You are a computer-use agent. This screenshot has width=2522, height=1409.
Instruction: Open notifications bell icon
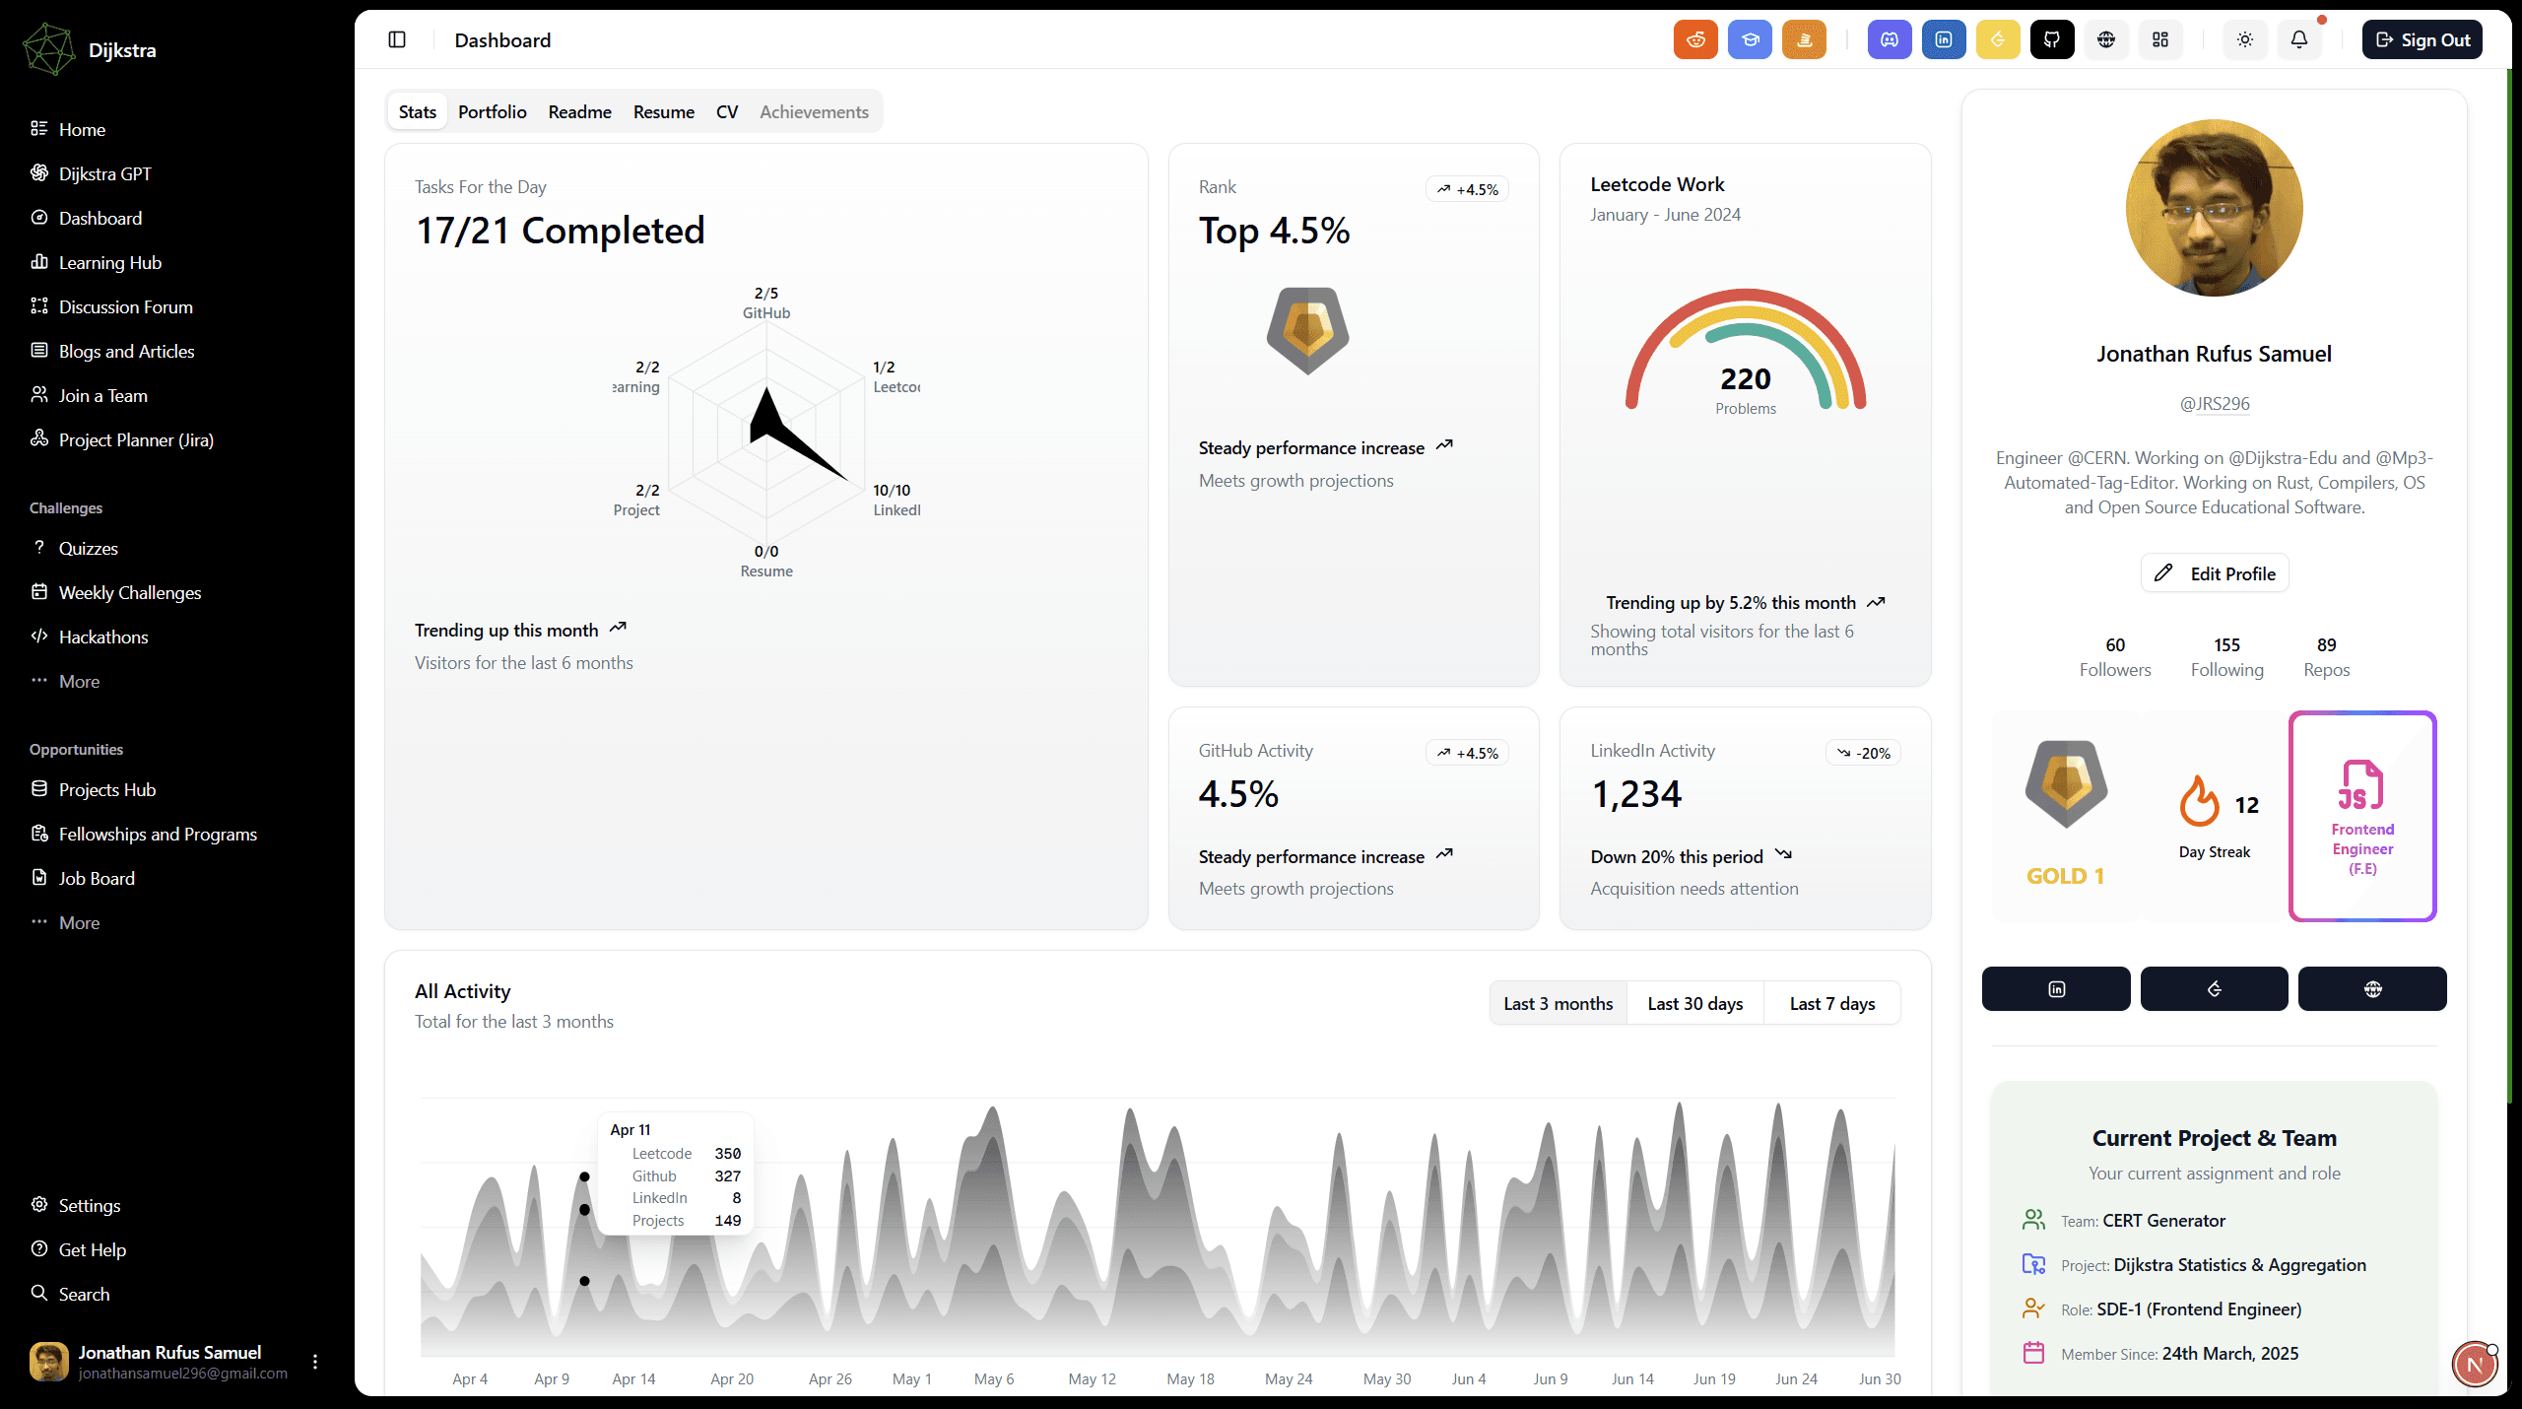[x=2299, y=39]
